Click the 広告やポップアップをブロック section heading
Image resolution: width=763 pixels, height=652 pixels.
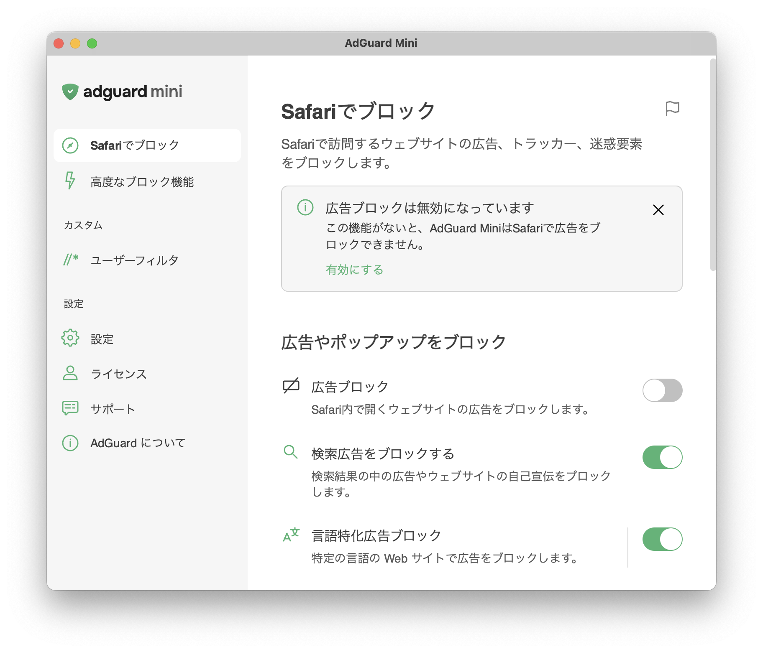394,342
